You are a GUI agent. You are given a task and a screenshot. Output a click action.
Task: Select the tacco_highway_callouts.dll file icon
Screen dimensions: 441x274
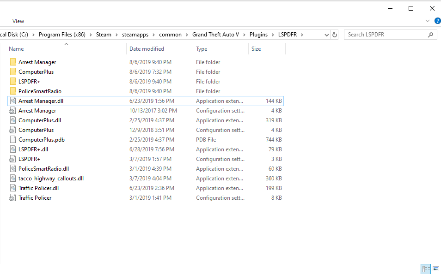tap(12, 179)
